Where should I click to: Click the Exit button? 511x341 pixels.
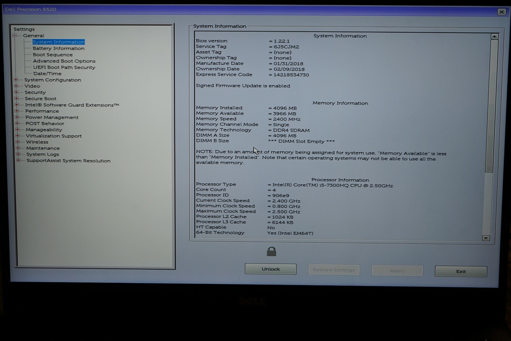point(461,271)
